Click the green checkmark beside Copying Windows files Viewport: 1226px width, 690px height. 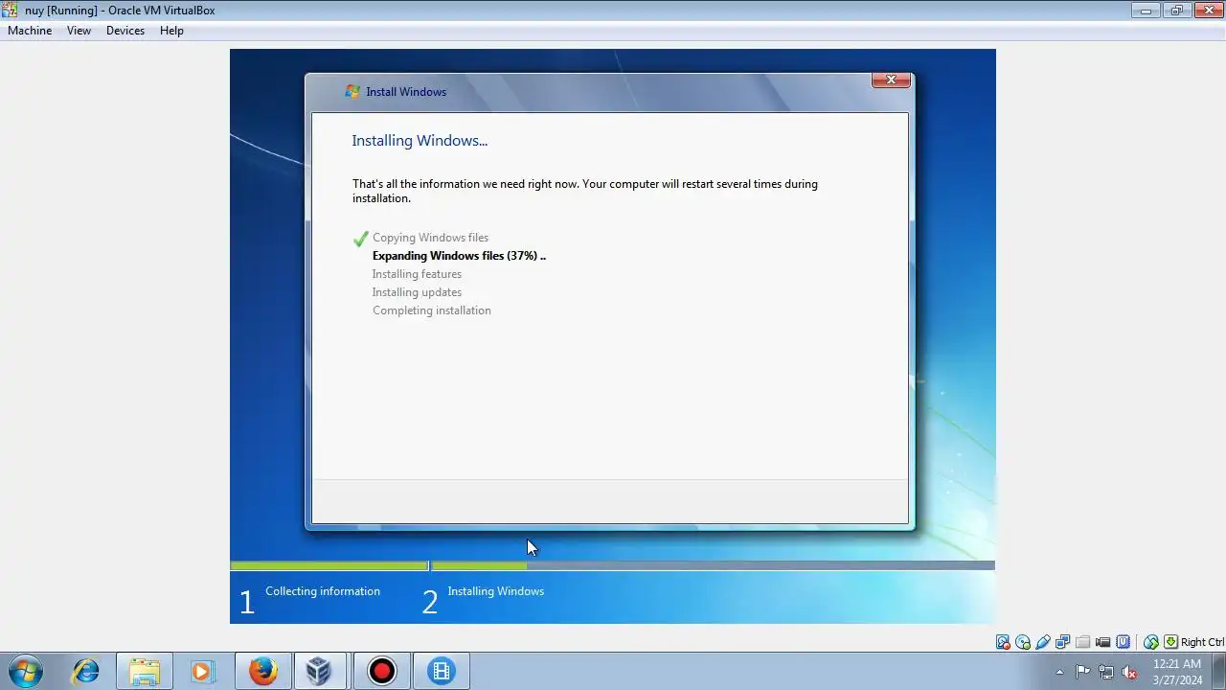361,239
